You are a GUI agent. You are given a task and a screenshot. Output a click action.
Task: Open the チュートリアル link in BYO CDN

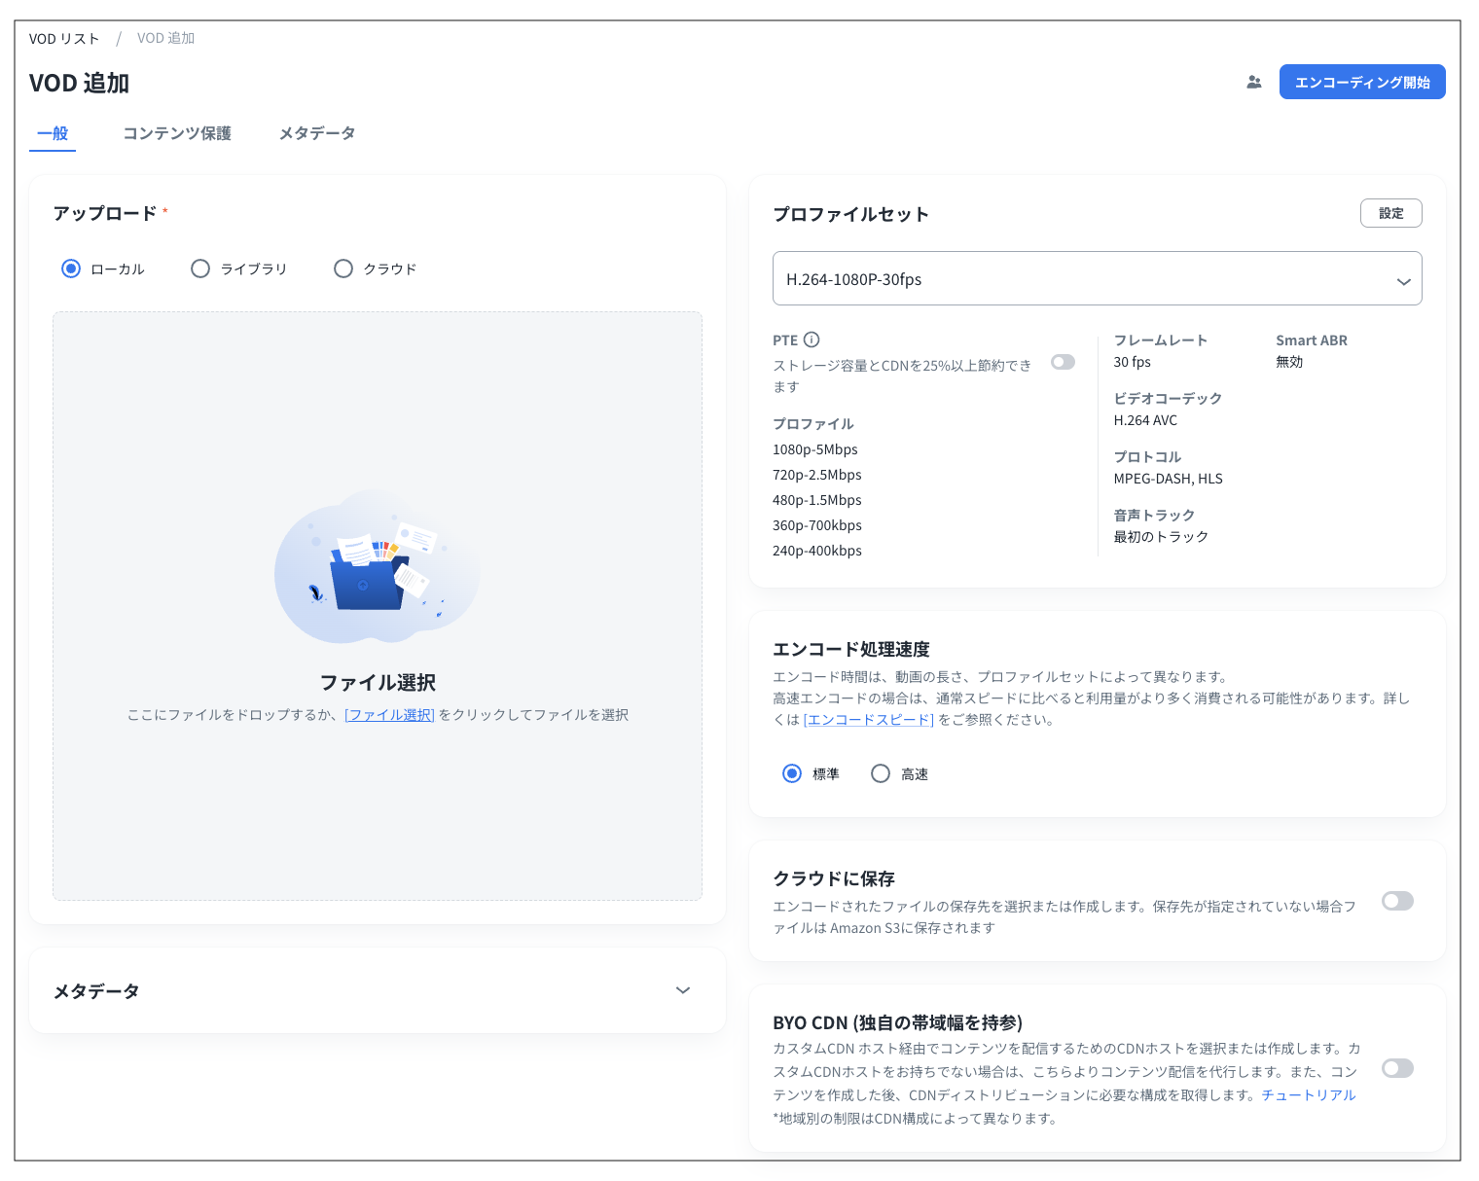pos(1308,1095)
